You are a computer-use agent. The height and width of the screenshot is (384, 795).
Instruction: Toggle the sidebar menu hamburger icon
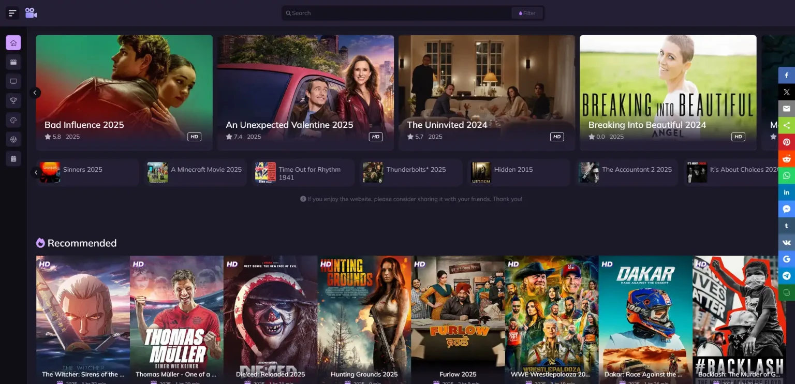[13, 13]
